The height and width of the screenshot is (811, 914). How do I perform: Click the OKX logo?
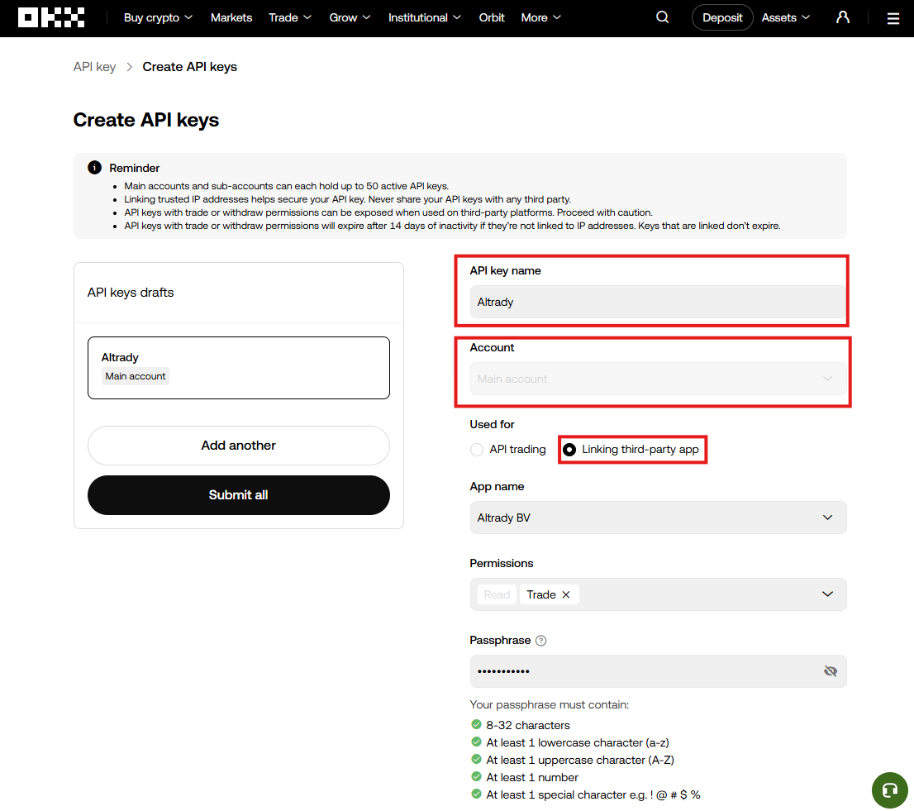click(x=51, y=17)
